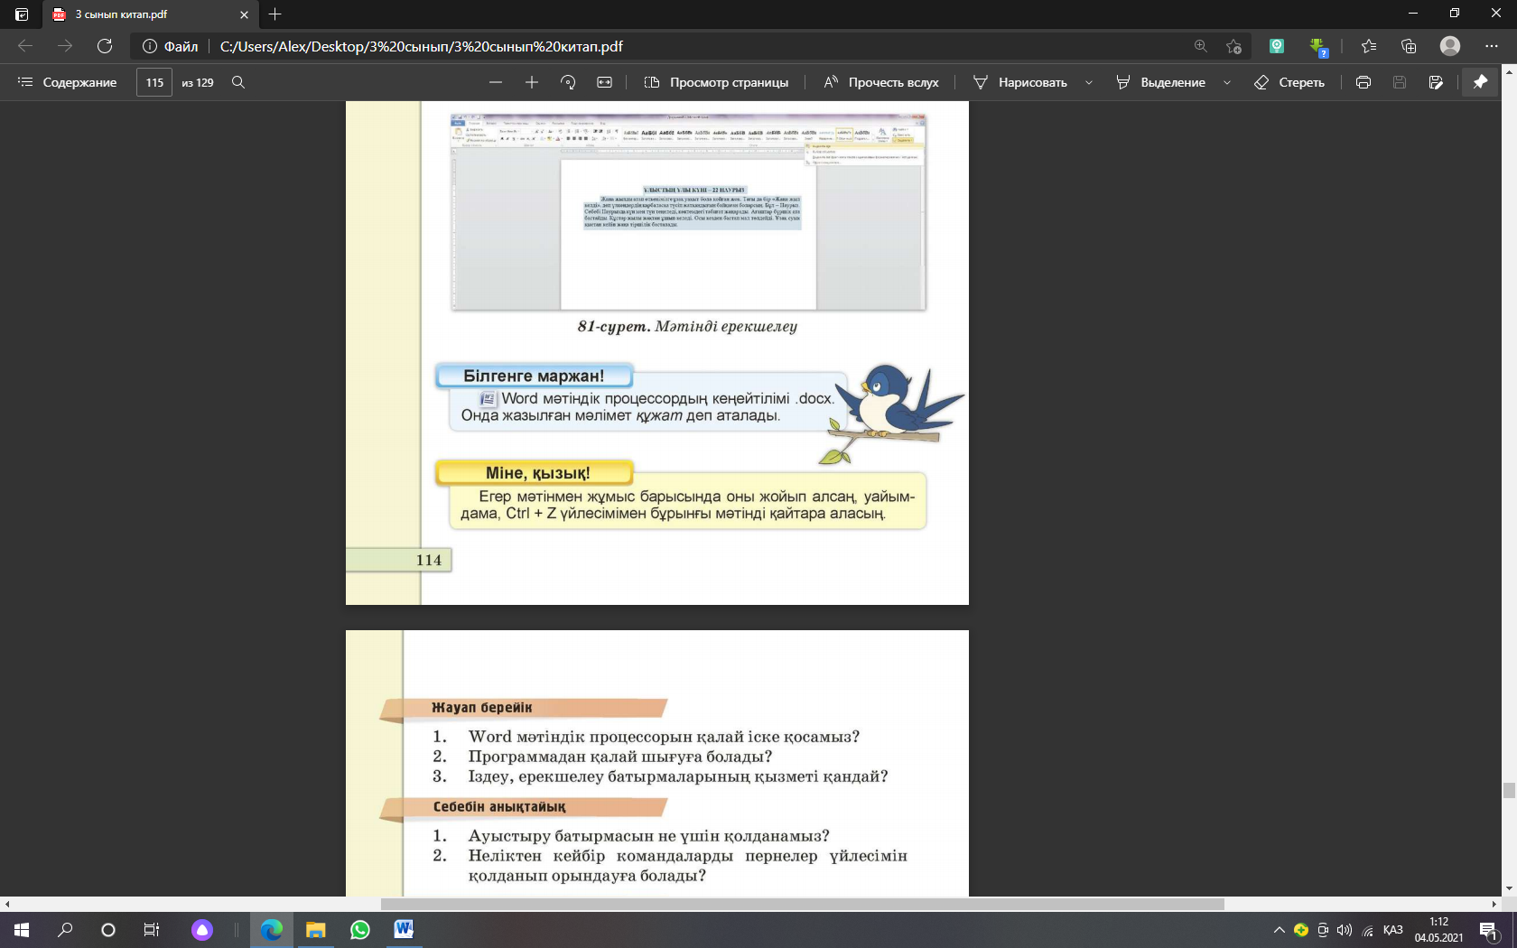
Task: Open WhatsApp from taskbar
Action: (x=359, y=929)
